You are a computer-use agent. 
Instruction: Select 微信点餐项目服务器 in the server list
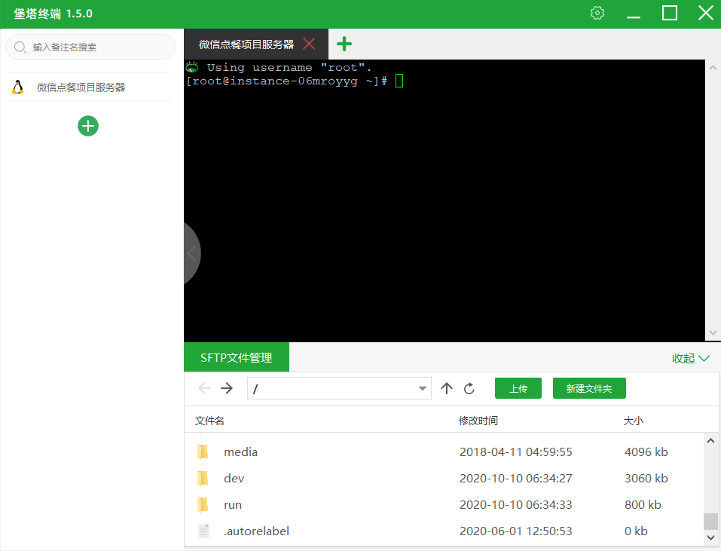click(x=90, y=87)
